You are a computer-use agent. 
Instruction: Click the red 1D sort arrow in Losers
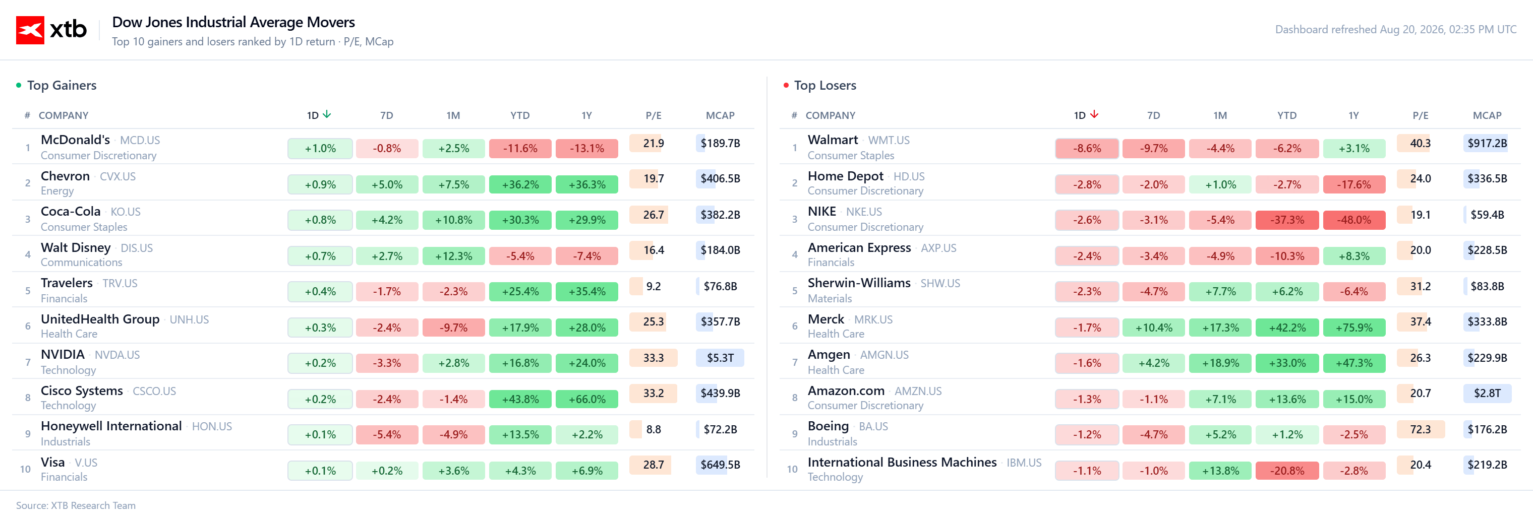[x=1094, y=114]
